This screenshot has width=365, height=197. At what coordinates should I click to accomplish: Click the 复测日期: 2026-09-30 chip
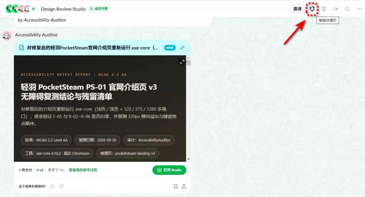click(x=97, y=140)
